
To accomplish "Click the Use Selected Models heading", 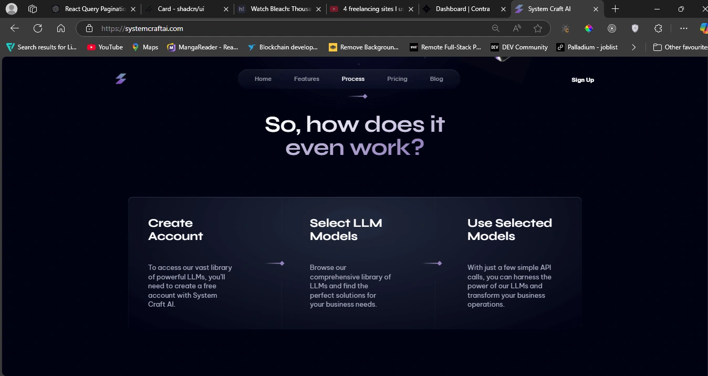I will 509,229.
